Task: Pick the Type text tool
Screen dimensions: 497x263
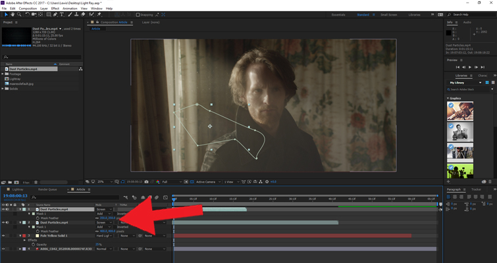Action: [x=62, y=14]
